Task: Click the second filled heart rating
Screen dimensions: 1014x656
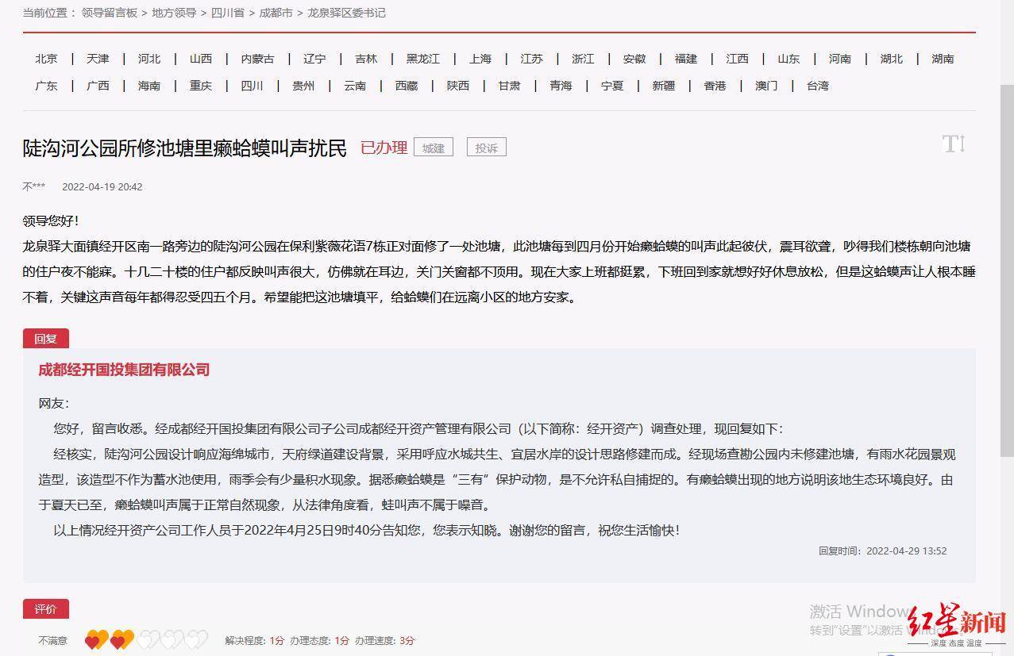Action: [x=122, y=639]
